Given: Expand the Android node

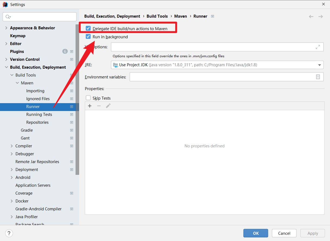Looking at the screenshot, I should (x=12, y=177).
